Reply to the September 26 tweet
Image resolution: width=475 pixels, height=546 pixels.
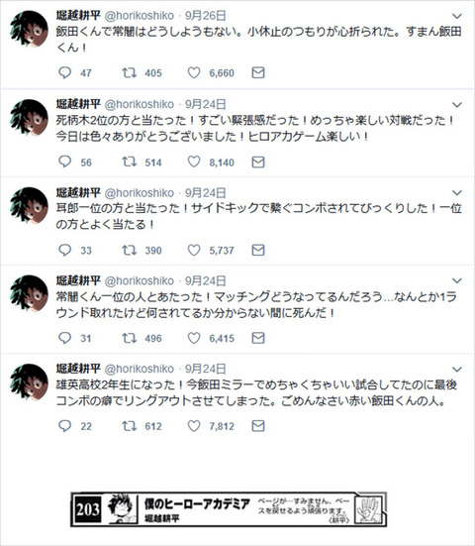[x=64, y=72]
